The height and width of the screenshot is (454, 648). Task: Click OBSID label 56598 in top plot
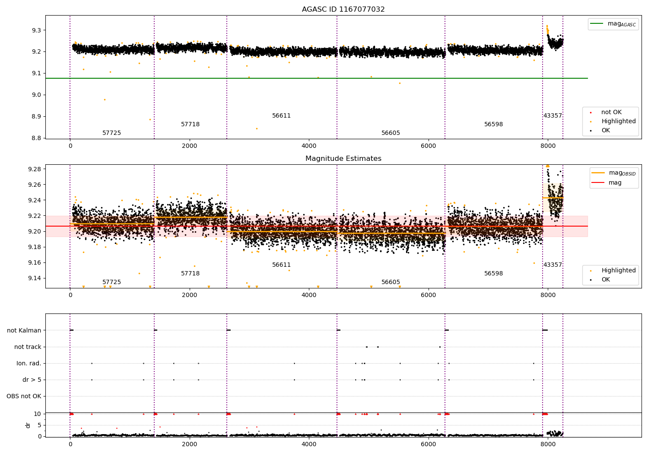493,125
